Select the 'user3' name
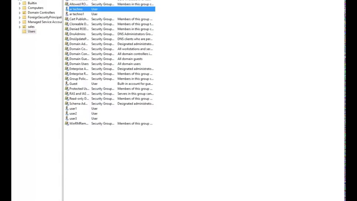This screenshot has width=357, height=201. [x=73, y=119]
